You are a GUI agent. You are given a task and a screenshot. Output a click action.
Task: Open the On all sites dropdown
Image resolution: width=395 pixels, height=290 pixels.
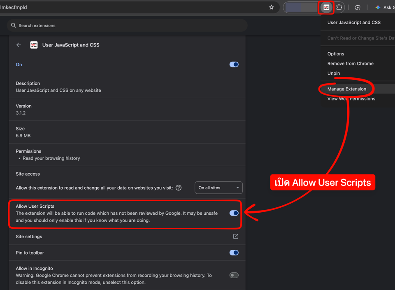218,188
